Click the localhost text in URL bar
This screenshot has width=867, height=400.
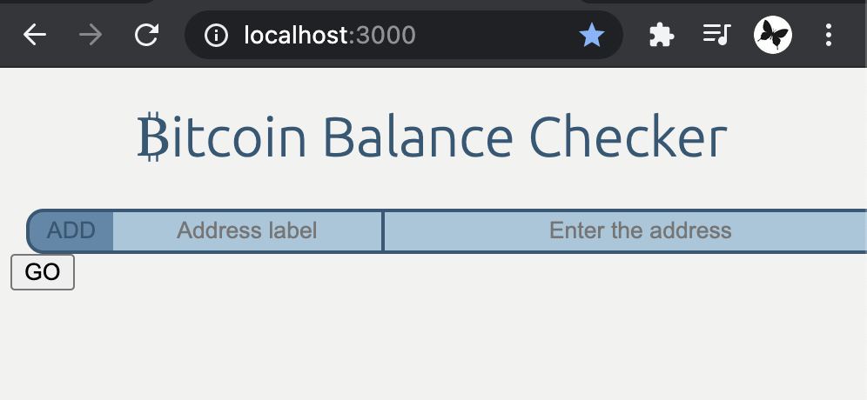[x=296, y=35]
